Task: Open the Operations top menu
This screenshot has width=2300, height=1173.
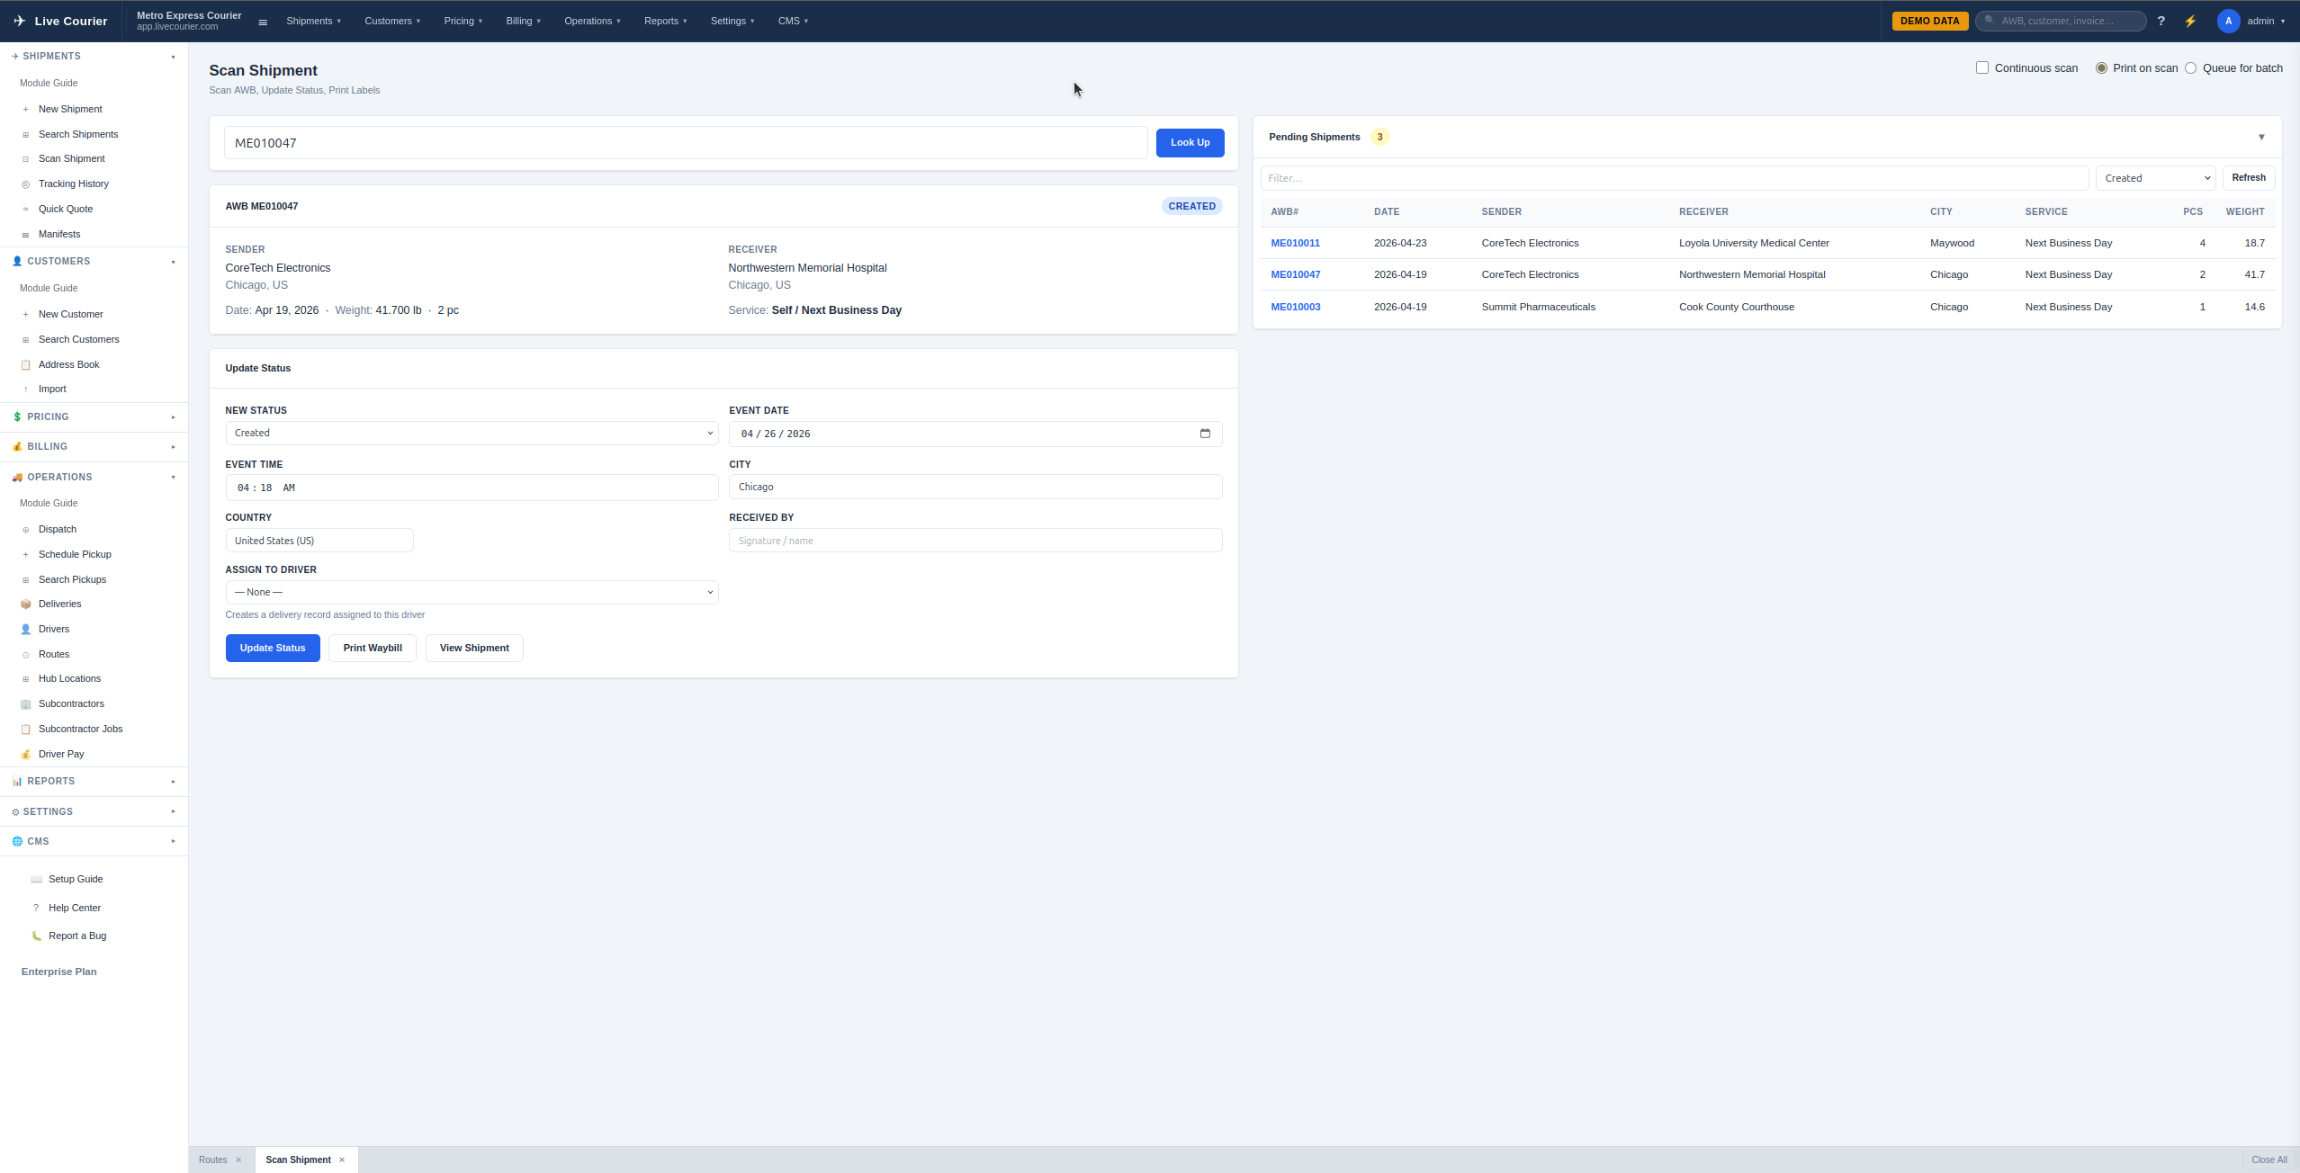Action: click(x=591, y=21)
